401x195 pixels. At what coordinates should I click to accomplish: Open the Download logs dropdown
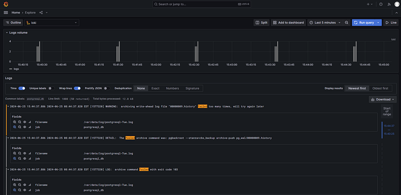382,99
